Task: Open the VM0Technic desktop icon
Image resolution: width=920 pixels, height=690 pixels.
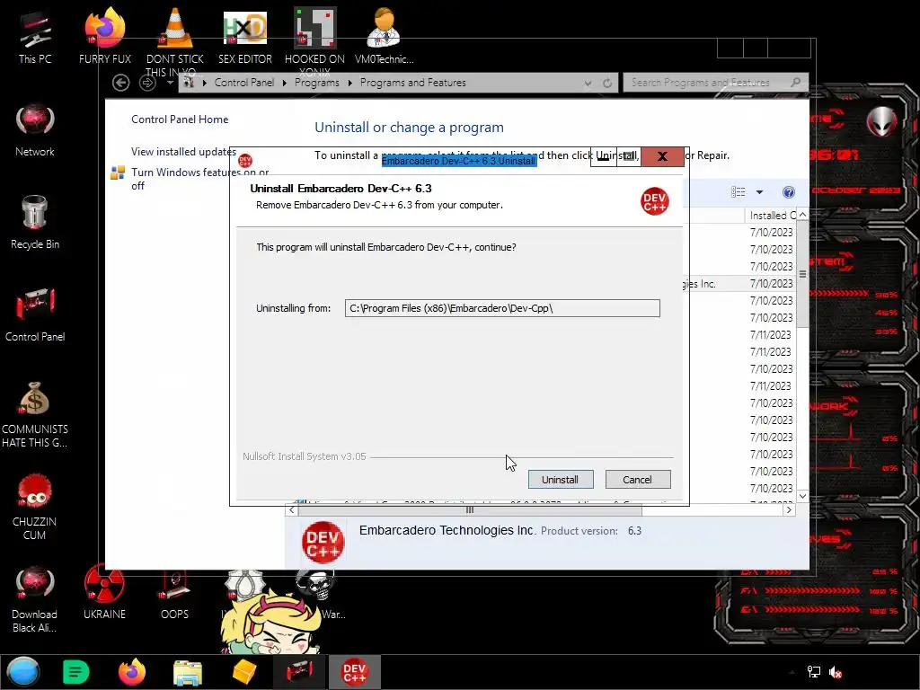Action: pyautogui.click(x=384, y=36)
